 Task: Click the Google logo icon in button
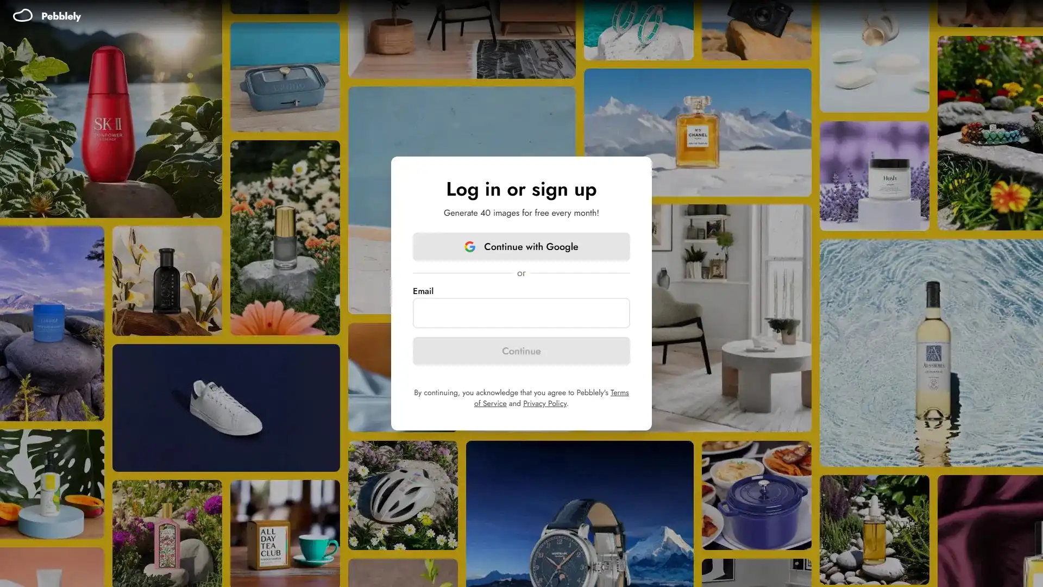(470, 246)
